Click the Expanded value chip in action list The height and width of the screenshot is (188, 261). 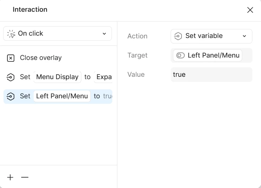coord(104,77)
